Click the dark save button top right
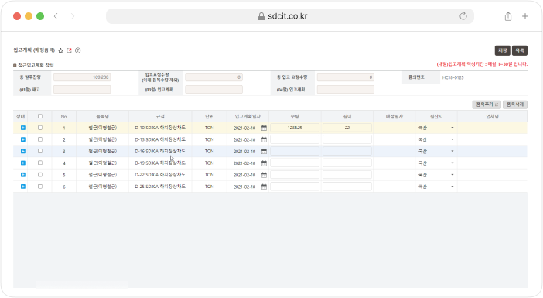This screenshot has width=543, height=298. point(502,50)
